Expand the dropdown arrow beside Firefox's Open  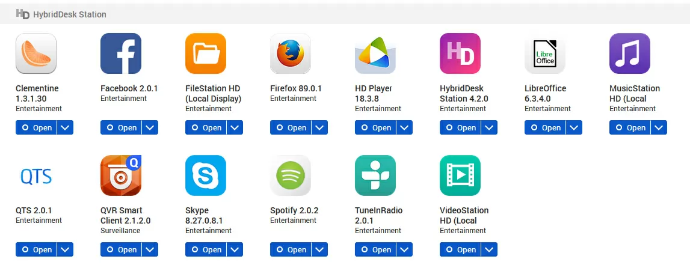pos(319,127)
